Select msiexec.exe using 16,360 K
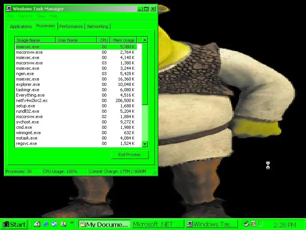 pos(76,79)
